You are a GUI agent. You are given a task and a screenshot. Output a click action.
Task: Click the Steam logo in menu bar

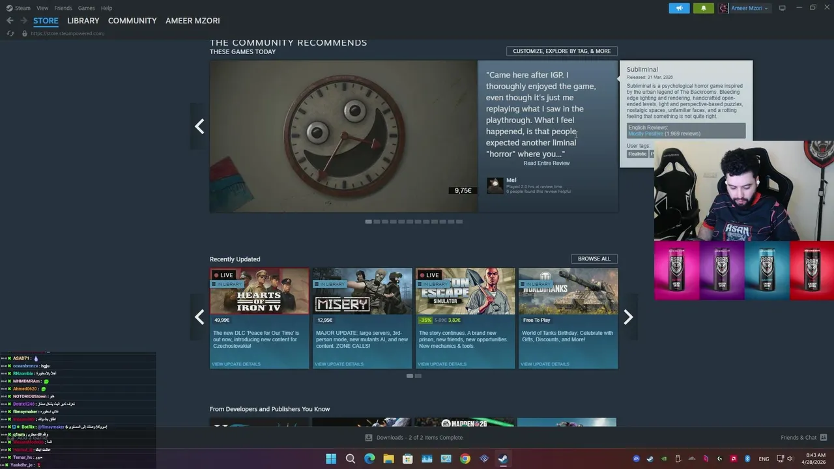9,8
